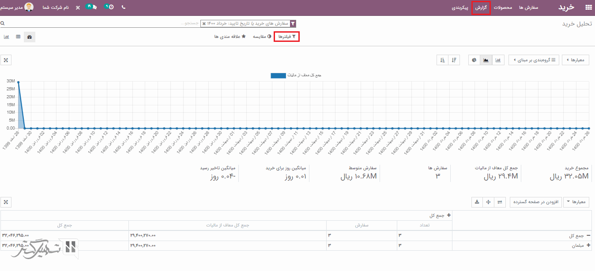Open the chart معیارها measures dropdown

[x=575, y=60]
